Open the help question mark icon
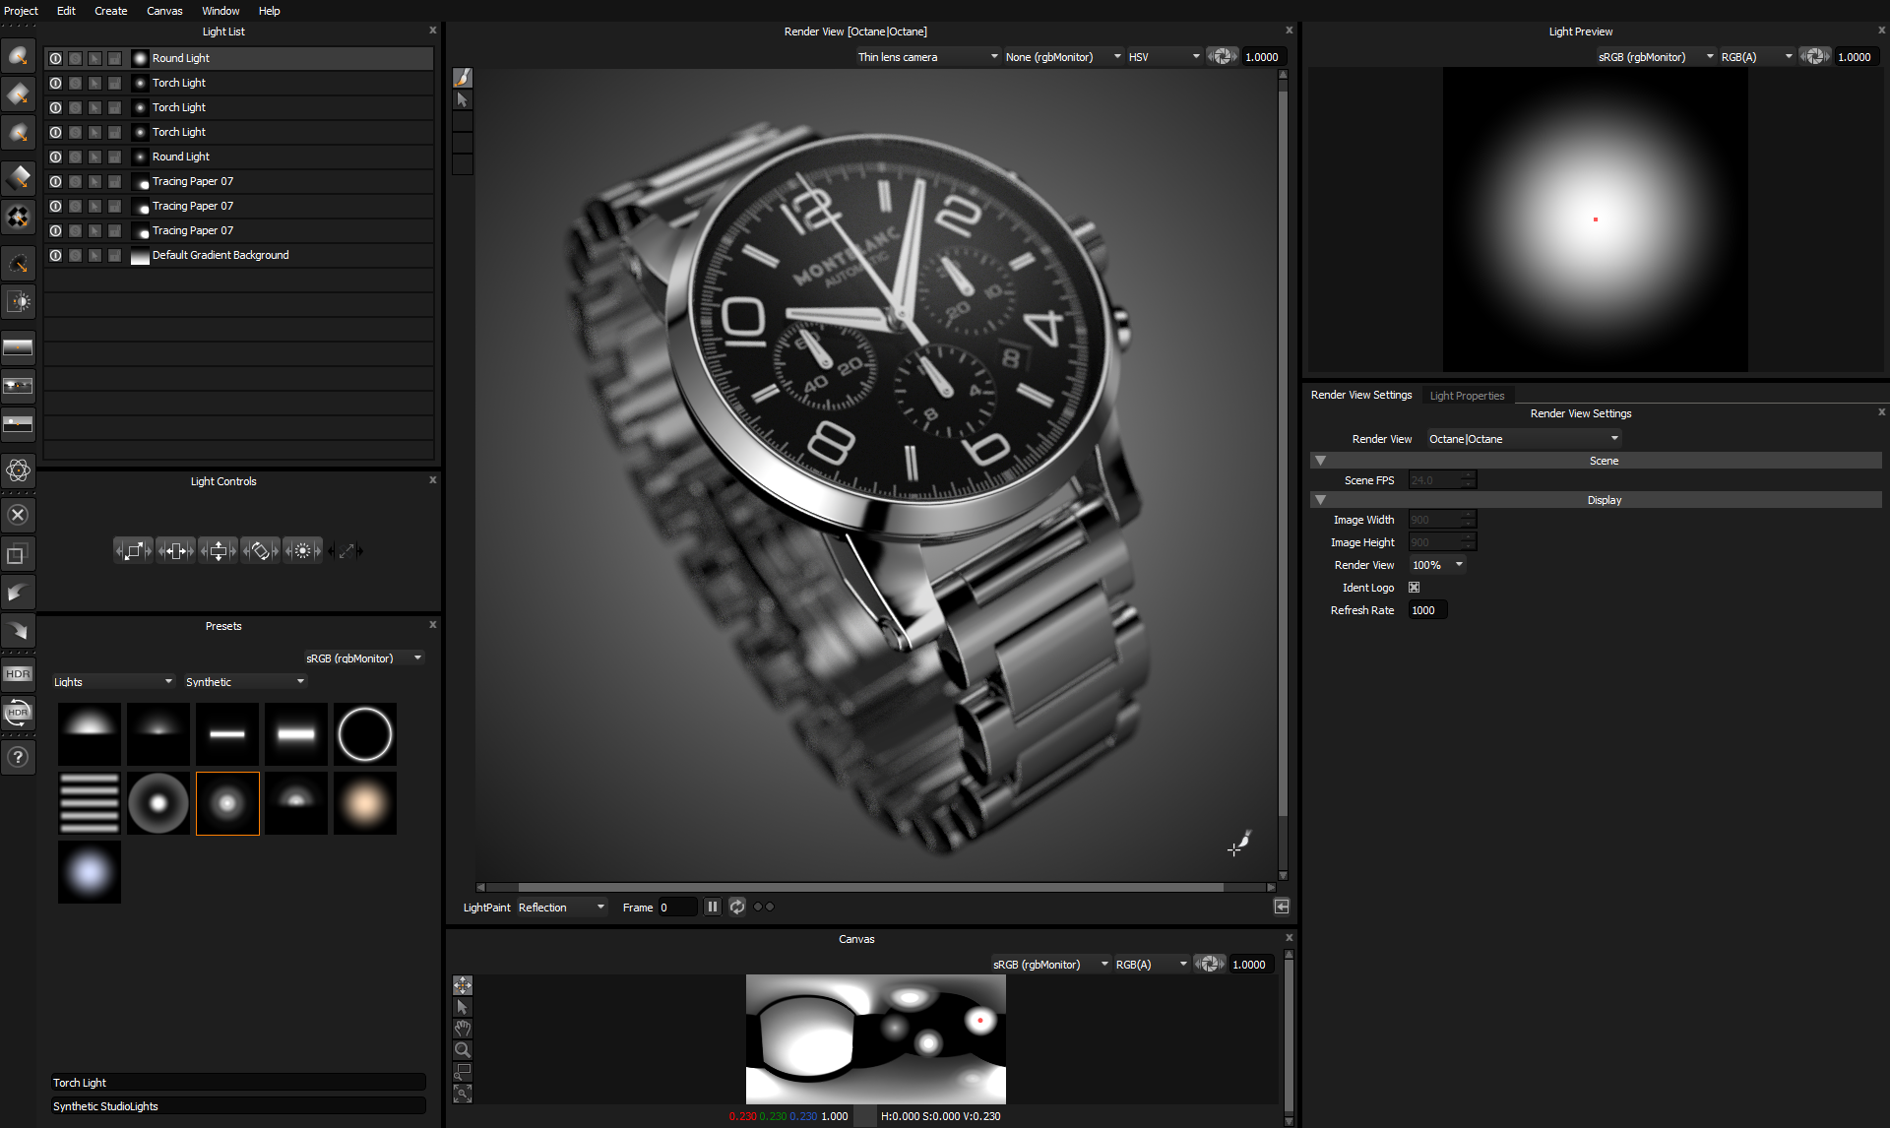Screen dimensions: 1890x1128 tap(18, 757)
